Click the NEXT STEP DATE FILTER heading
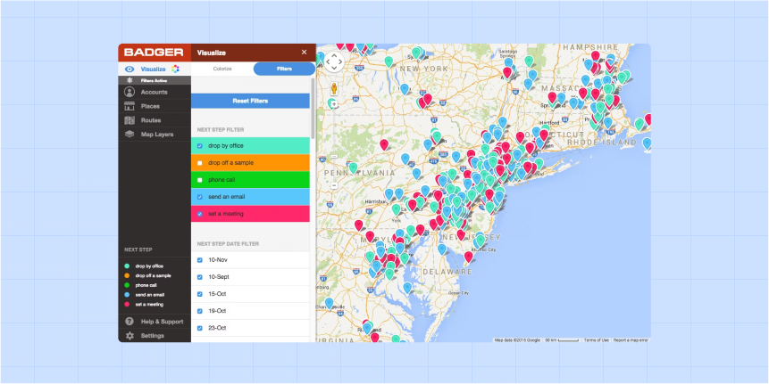Screen dimensions: 769x384 (228, 243)
